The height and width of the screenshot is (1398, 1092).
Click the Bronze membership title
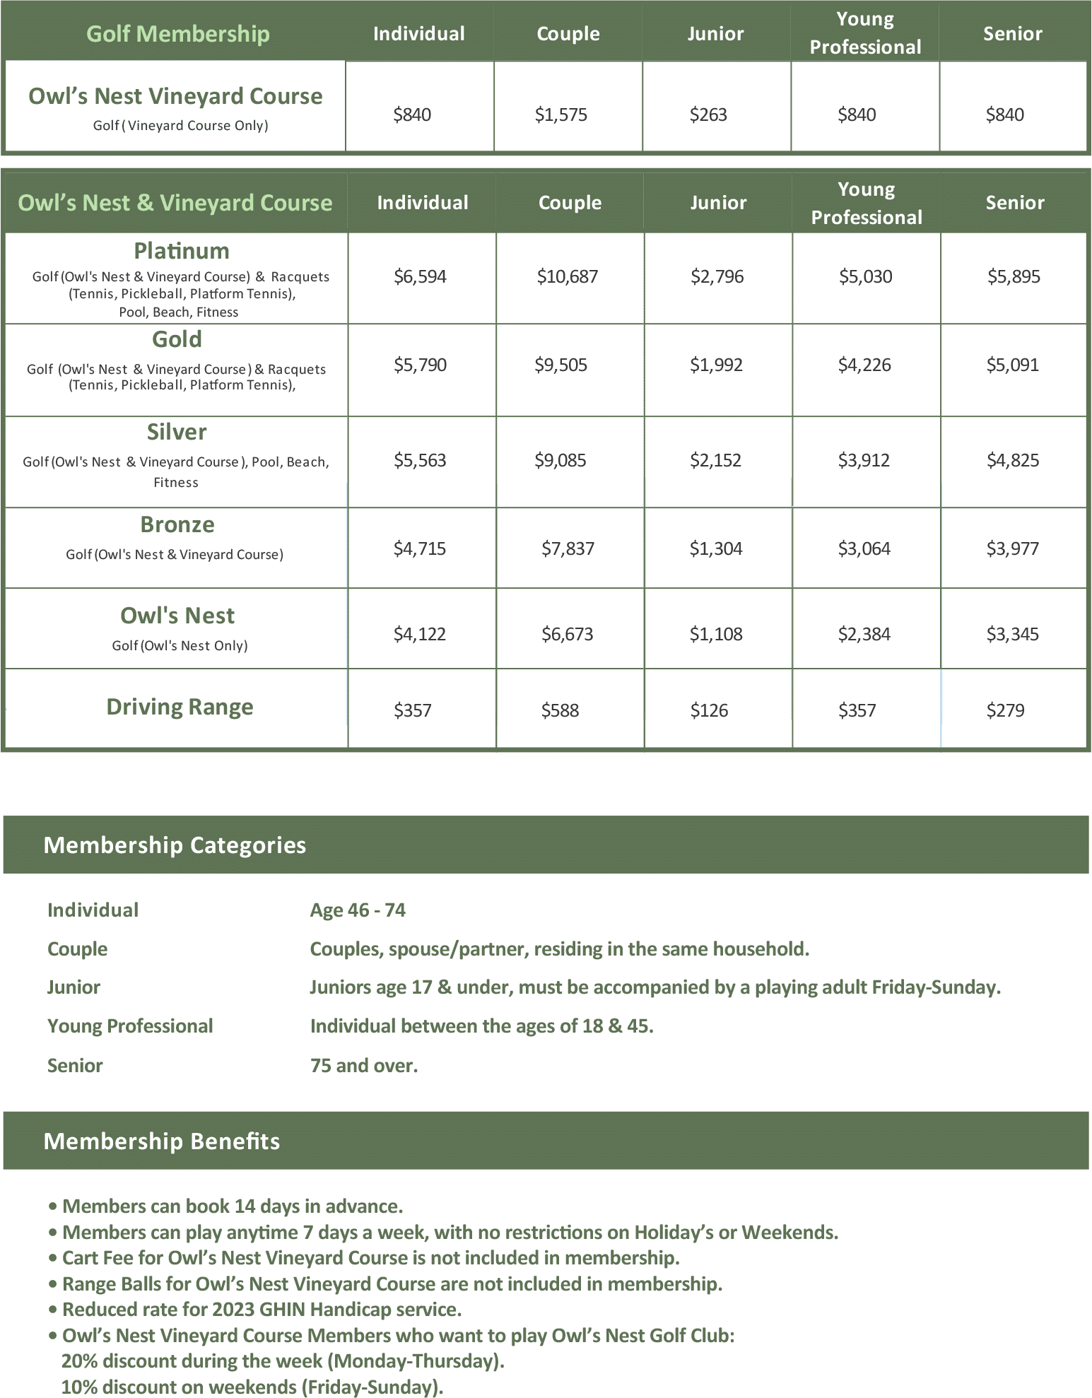tap(177, 524)
